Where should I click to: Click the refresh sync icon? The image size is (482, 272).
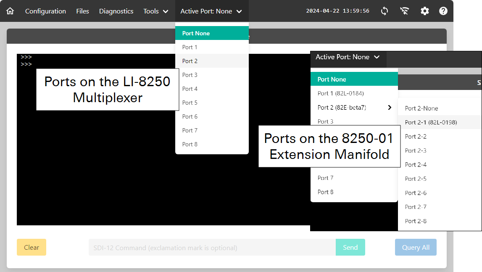click(x=384, y=11)
